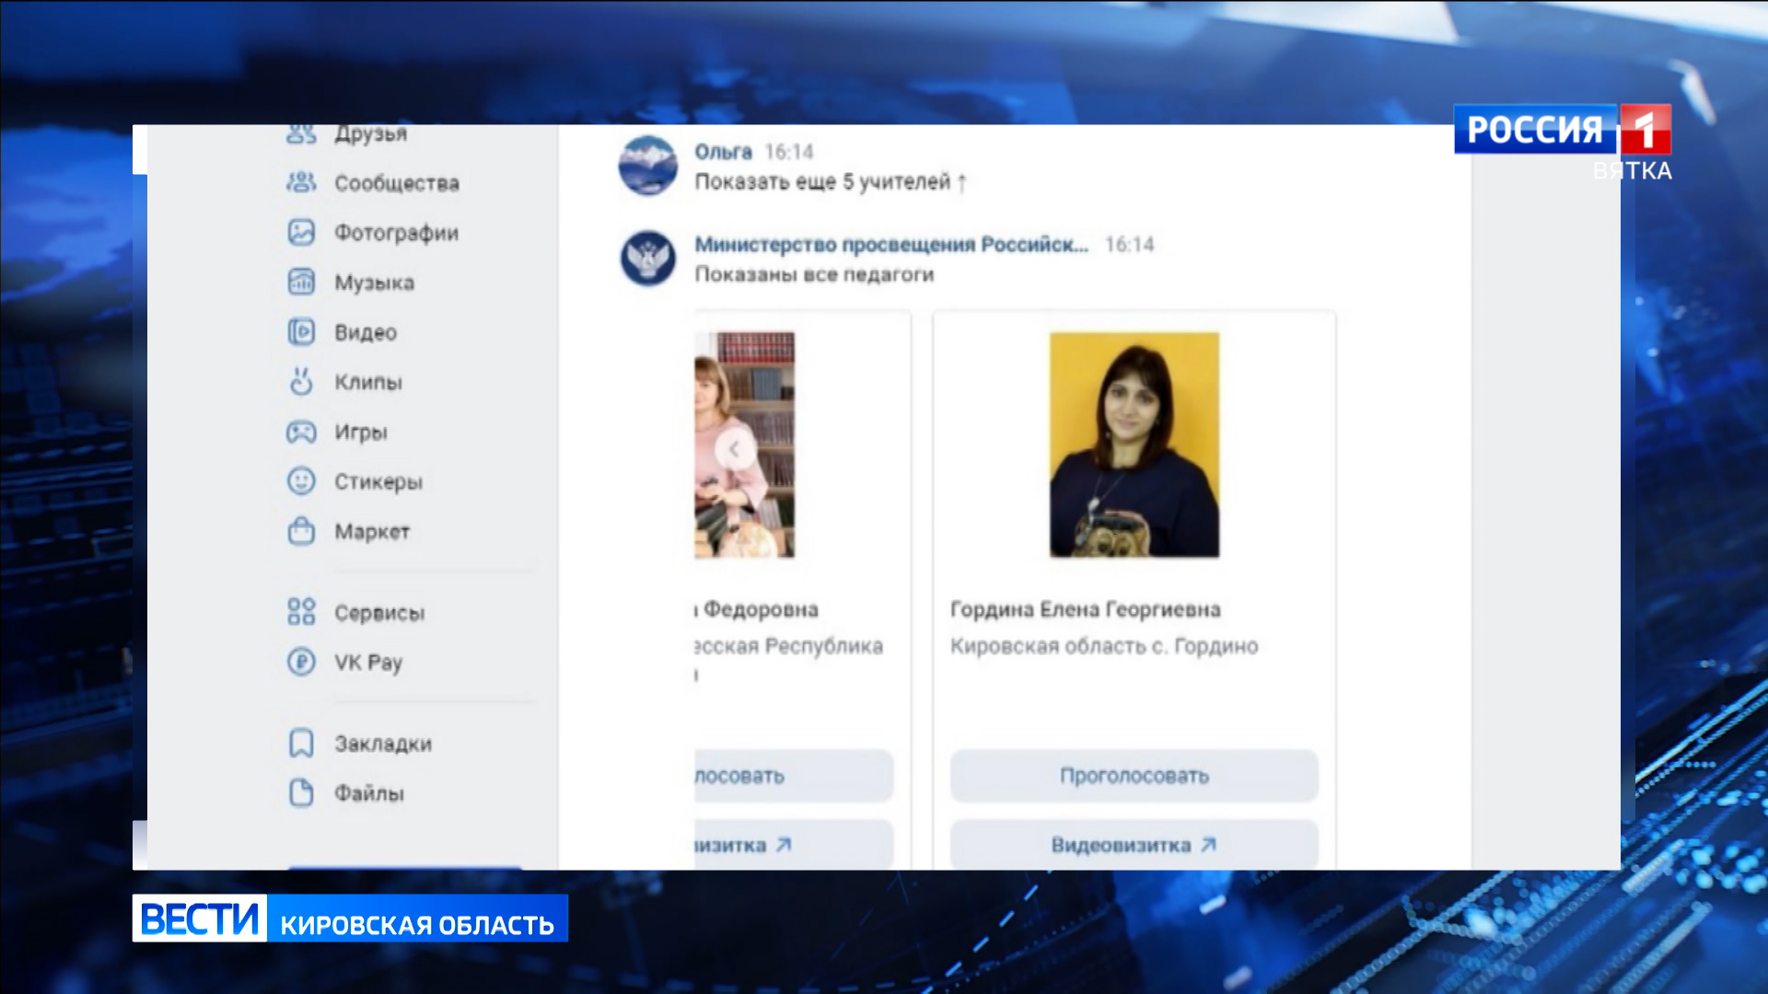
Task: Select the Маркет menu label
Action: tap(372, 531)
